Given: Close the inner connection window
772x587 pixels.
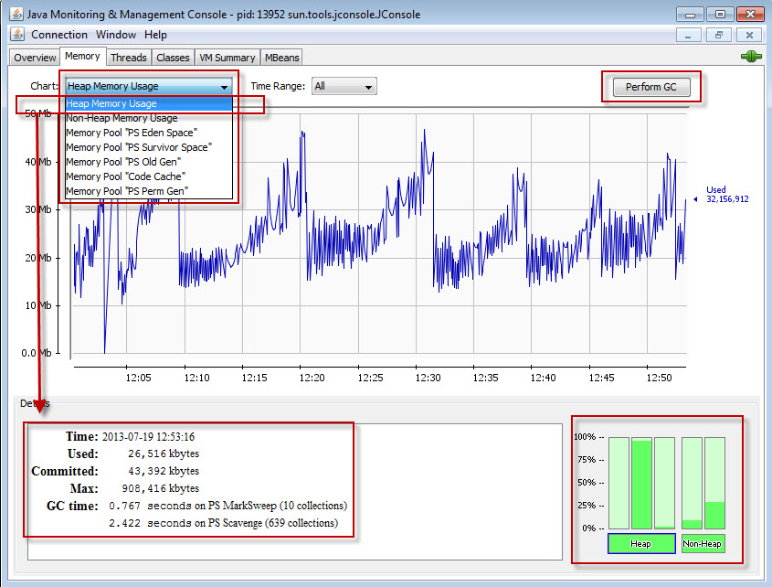Looking at the screenshot, I should tap(749, 35).
